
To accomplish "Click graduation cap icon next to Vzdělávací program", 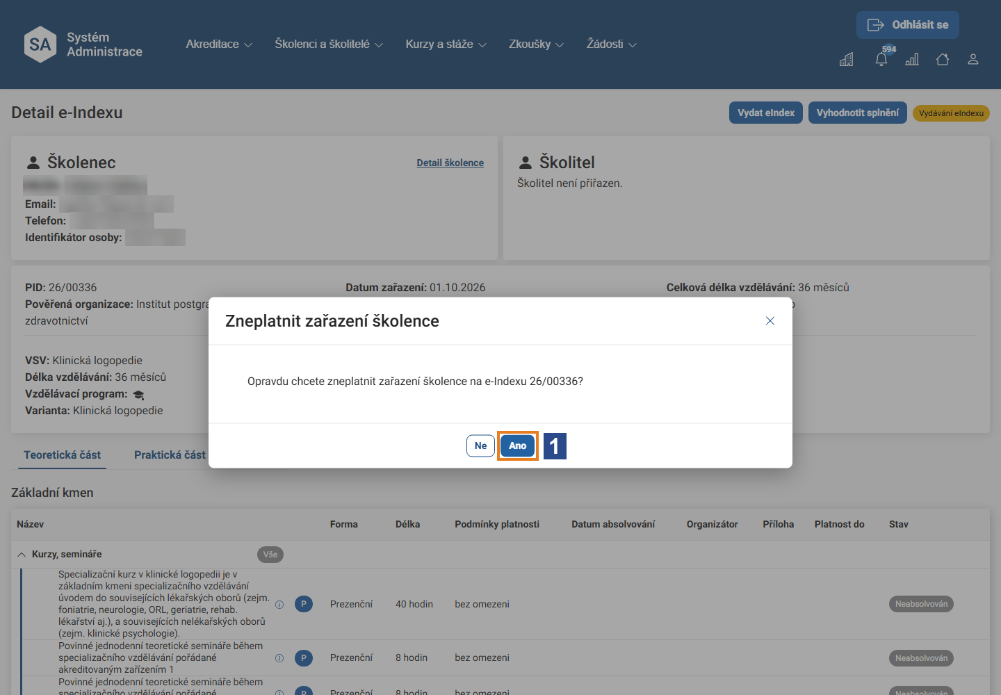I will [x=138, y=395].
